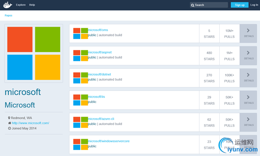260x156 pixels.
Task: Expand details for microsoft/oms
Action: 248,33
